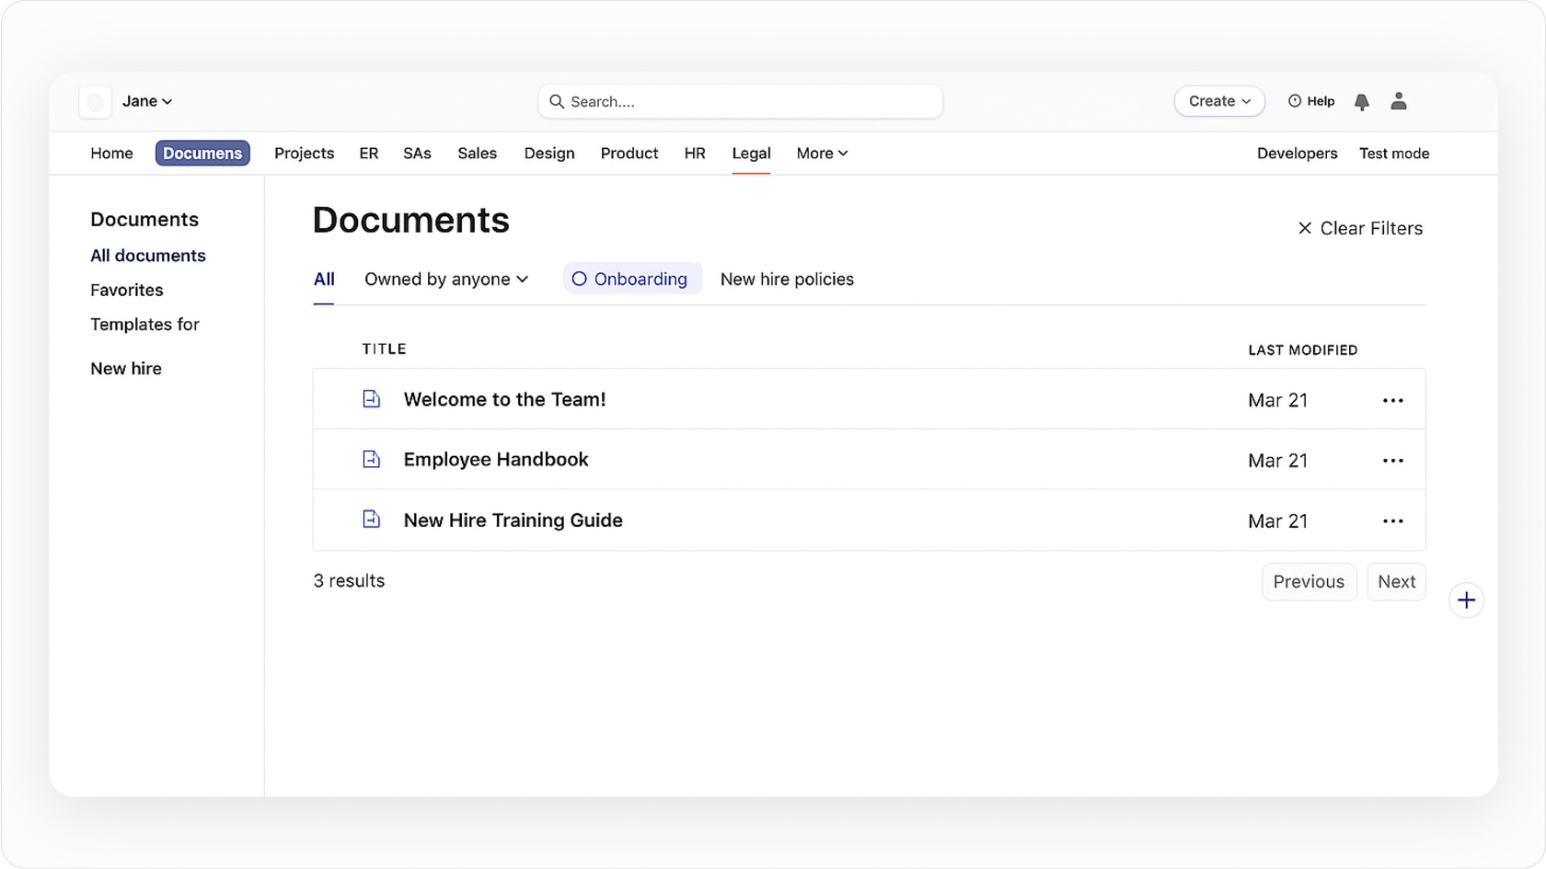Viewport: 1546px width, 869px height.
Task: Click the Next pagination button
Action: tap(1396, 581)
